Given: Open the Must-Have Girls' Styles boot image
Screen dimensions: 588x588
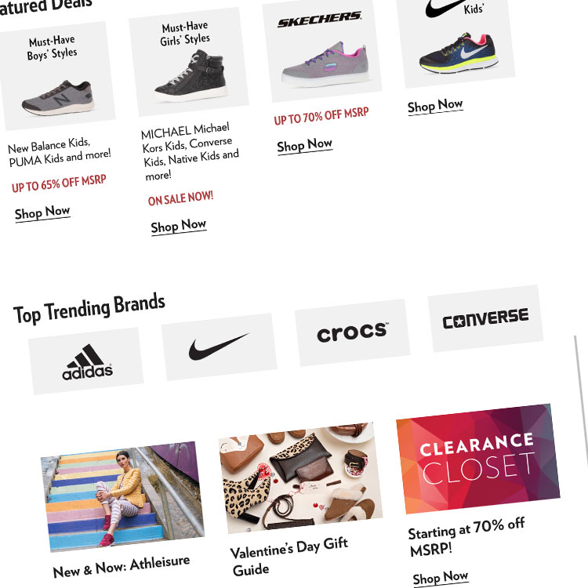Looking at the screenshot, I should pos(189,62).
